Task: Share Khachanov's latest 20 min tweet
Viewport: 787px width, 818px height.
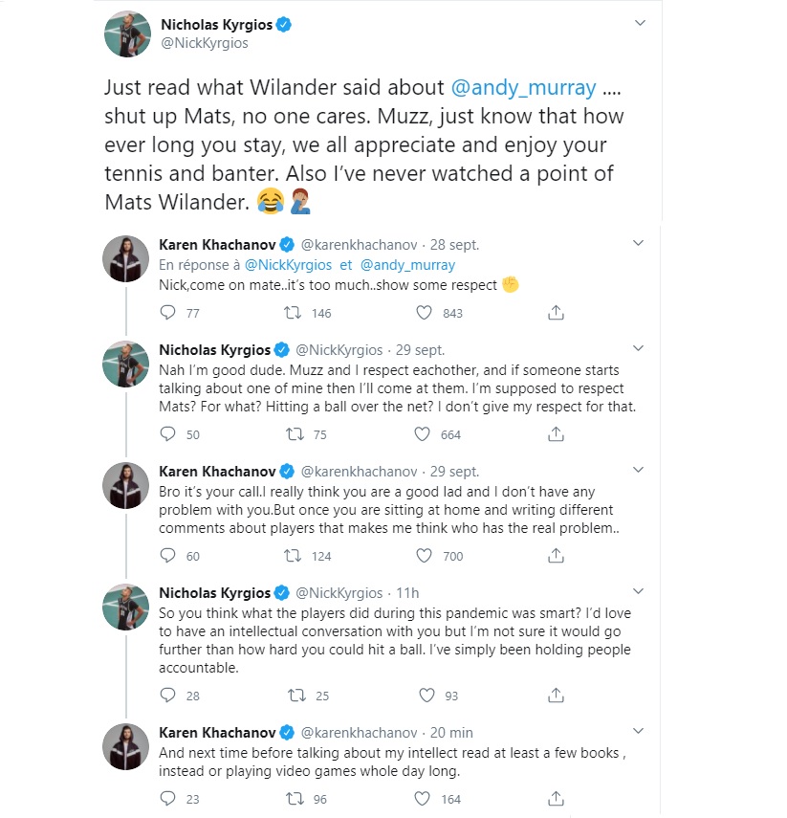Action: coord(556,799)
